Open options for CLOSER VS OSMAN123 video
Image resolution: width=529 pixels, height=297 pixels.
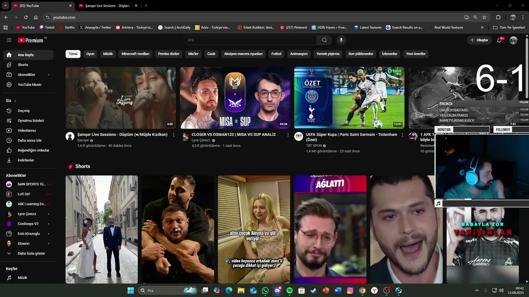click(288, 135)
